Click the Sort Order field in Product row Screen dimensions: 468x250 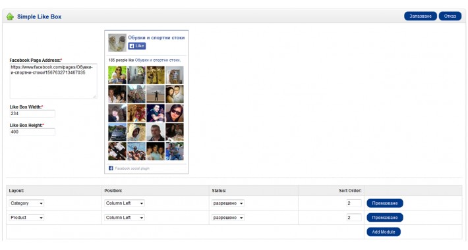click(354, 218)
